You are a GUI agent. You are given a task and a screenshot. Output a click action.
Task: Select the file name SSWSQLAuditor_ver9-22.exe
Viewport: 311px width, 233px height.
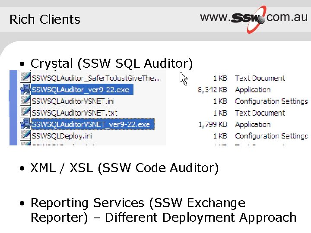click(80, 90)
